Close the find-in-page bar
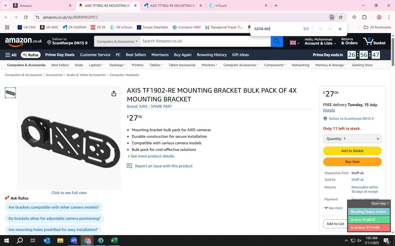Screen dimensions: 395x246 [x=340, y=29]
